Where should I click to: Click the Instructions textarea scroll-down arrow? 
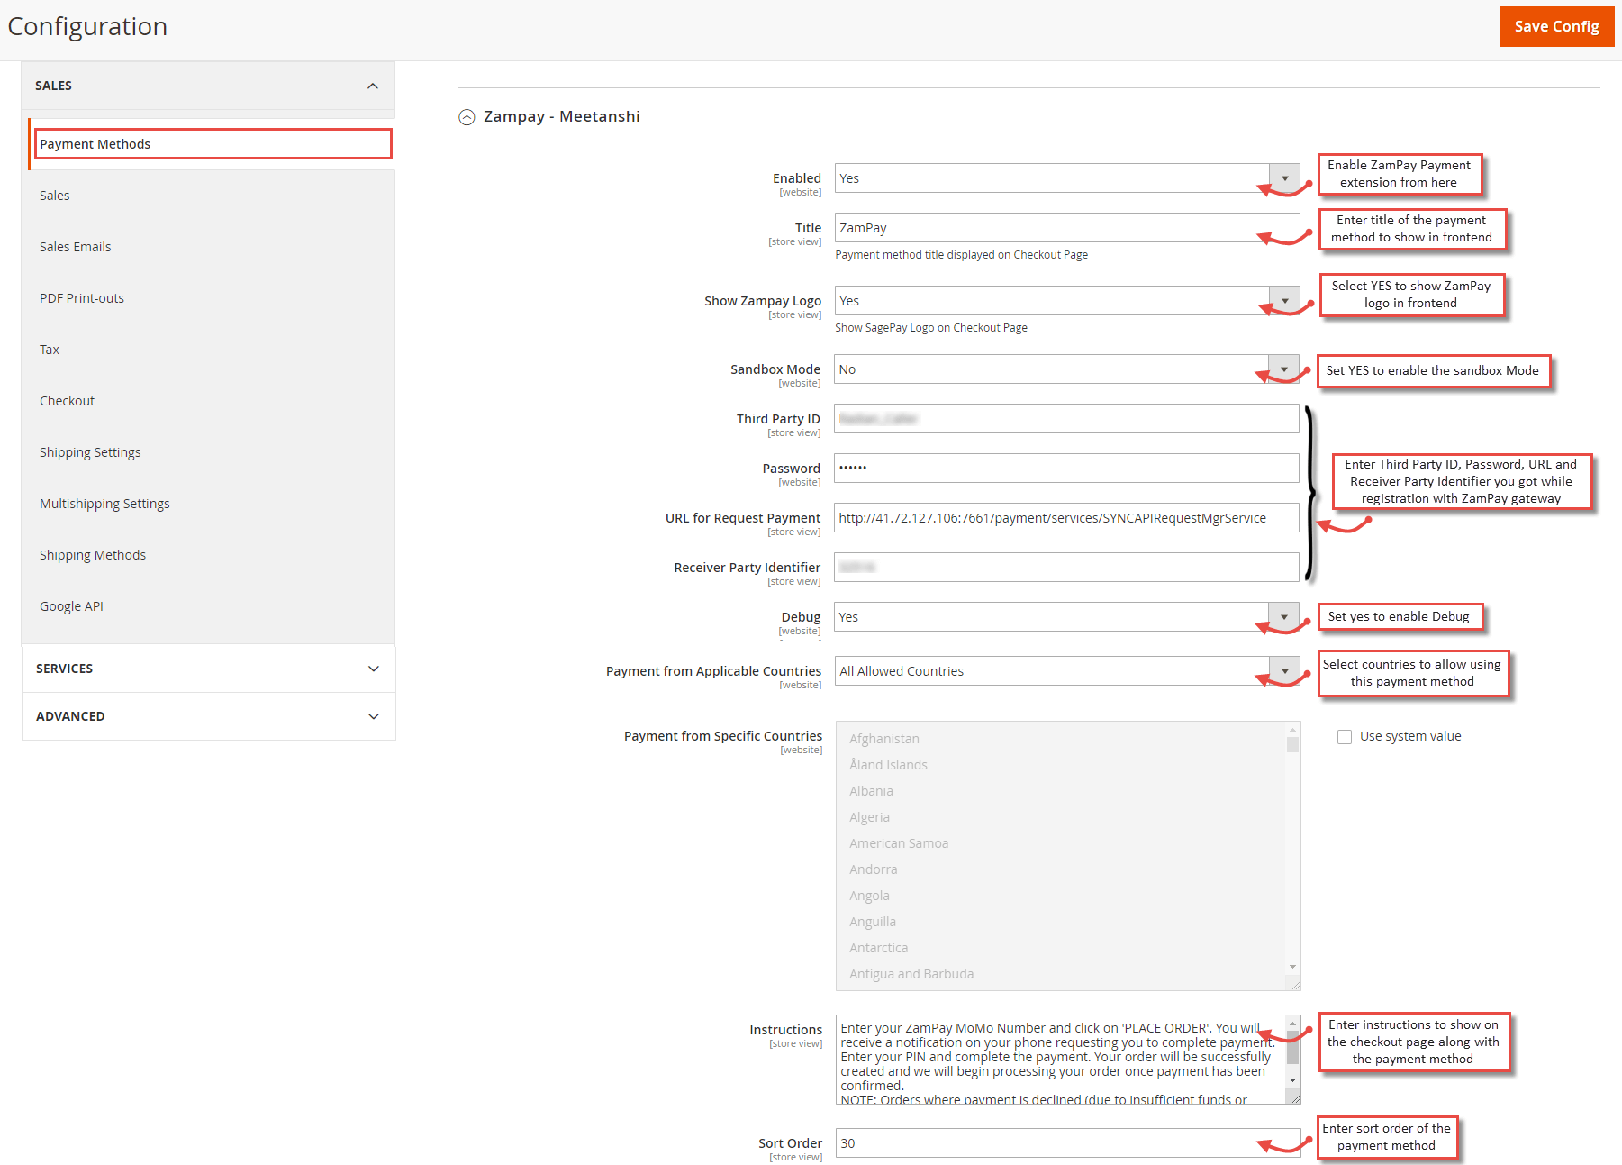pyautogui.click(x=1292, y=1080)
